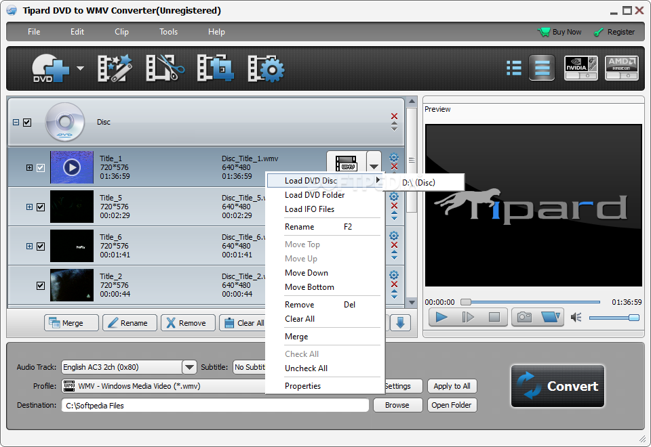Open the File menu
Viewport: 651px width, 447px height.
pyautogui.click(x=34, y=32)
